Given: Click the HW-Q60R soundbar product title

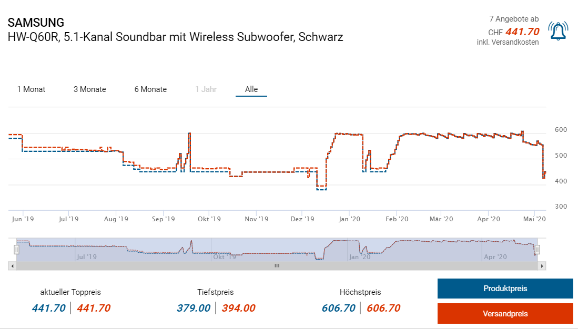Looking at the screenshot, I should click(x=176, y=37).
